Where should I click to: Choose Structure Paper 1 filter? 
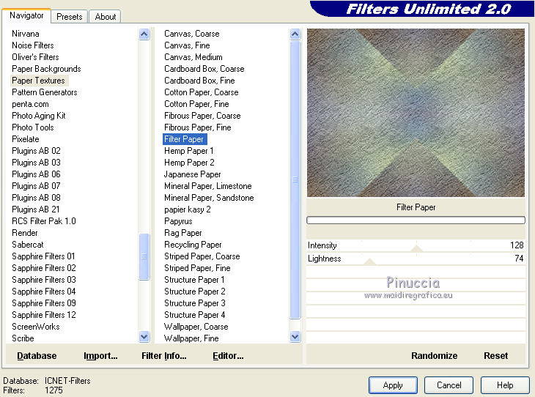194,280
